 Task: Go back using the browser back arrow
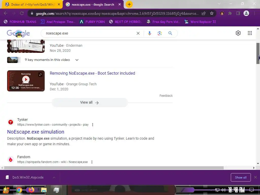(6, 13)
